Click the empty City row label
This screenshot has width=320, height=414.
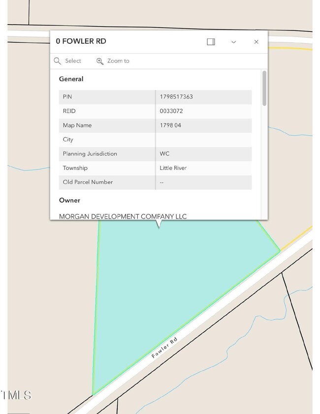(x=68, y=140)
